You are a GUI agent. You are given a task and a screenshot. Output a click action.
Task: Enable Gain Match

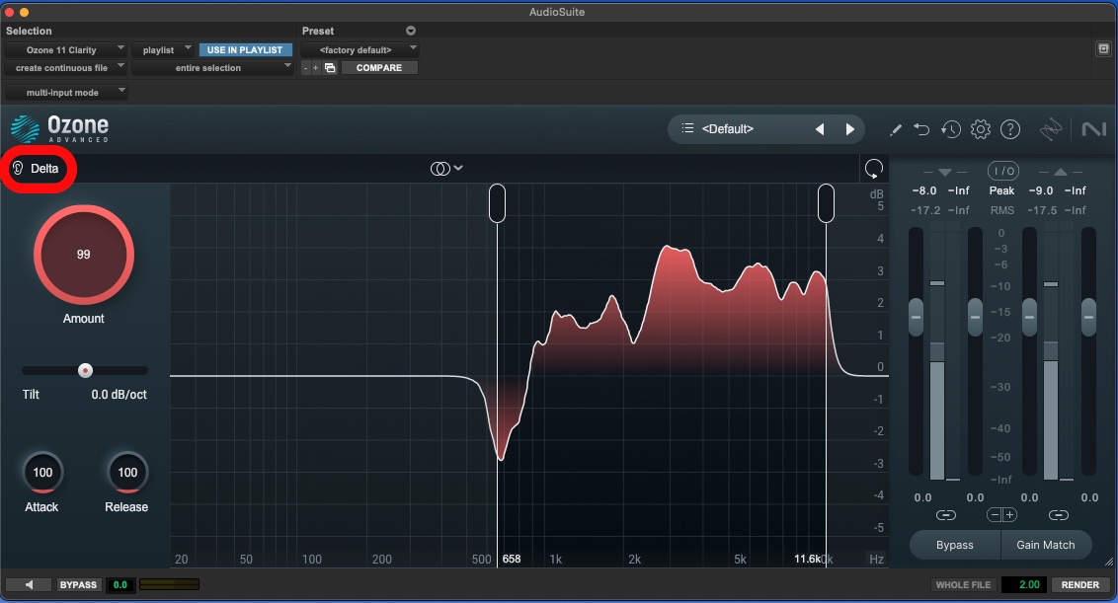click(x=1045, y=545)
